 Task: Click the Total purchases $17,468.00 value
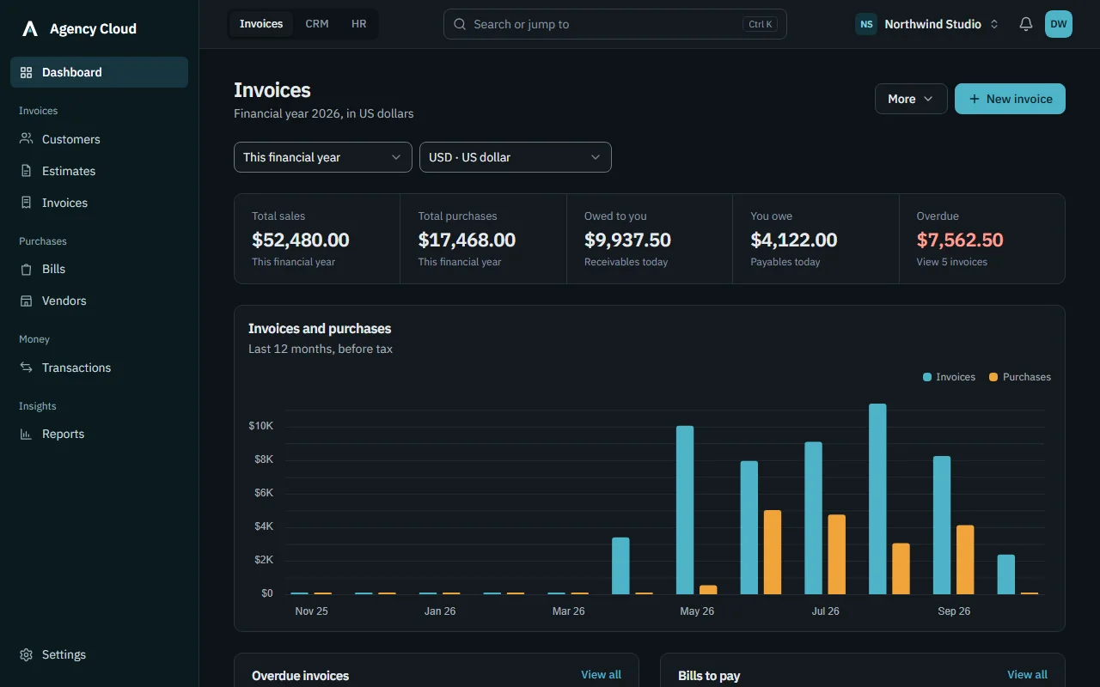[467, 240]
